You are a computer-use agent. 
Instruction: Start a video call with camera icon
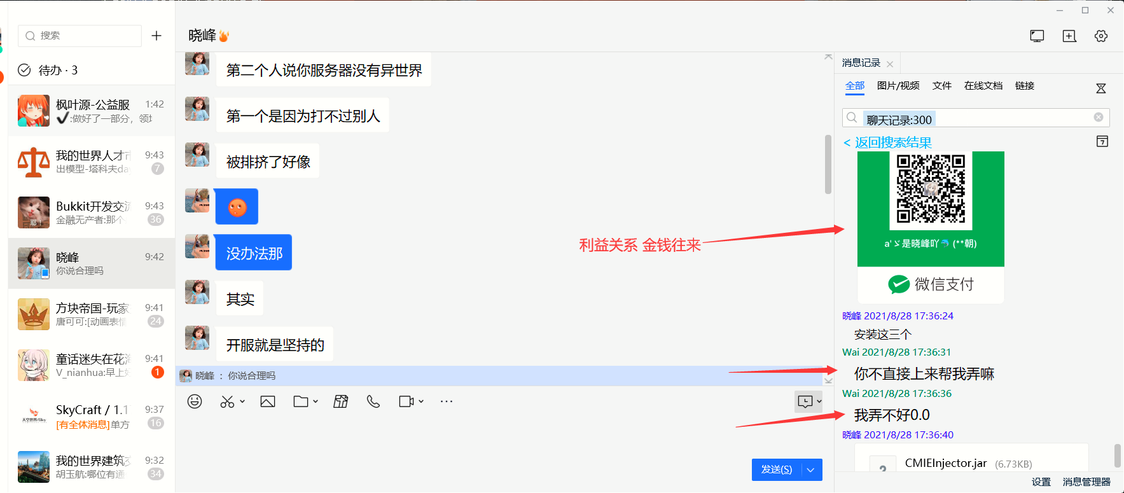click(406, 401)
